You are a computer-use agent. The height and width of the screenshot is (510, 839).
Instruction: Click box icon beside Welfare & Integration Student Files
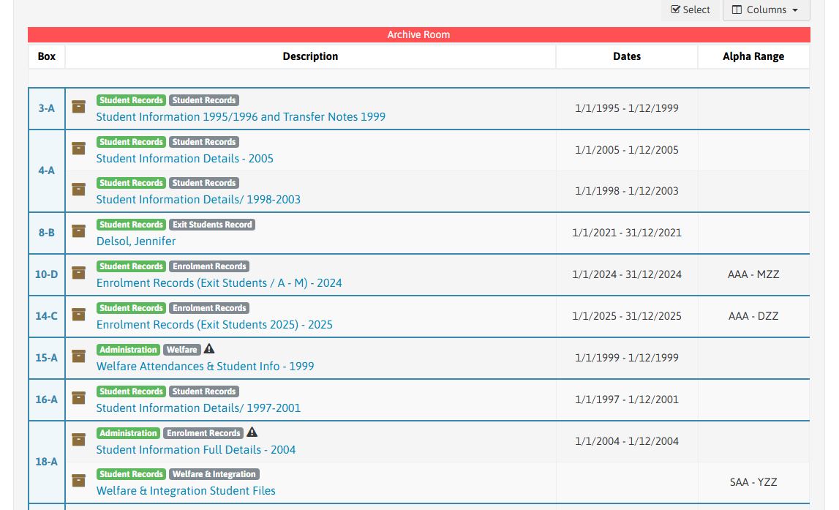pos(79,480)
